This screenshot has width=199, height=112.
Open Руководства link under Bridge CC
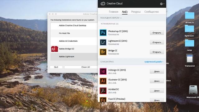tap(113, 54)
